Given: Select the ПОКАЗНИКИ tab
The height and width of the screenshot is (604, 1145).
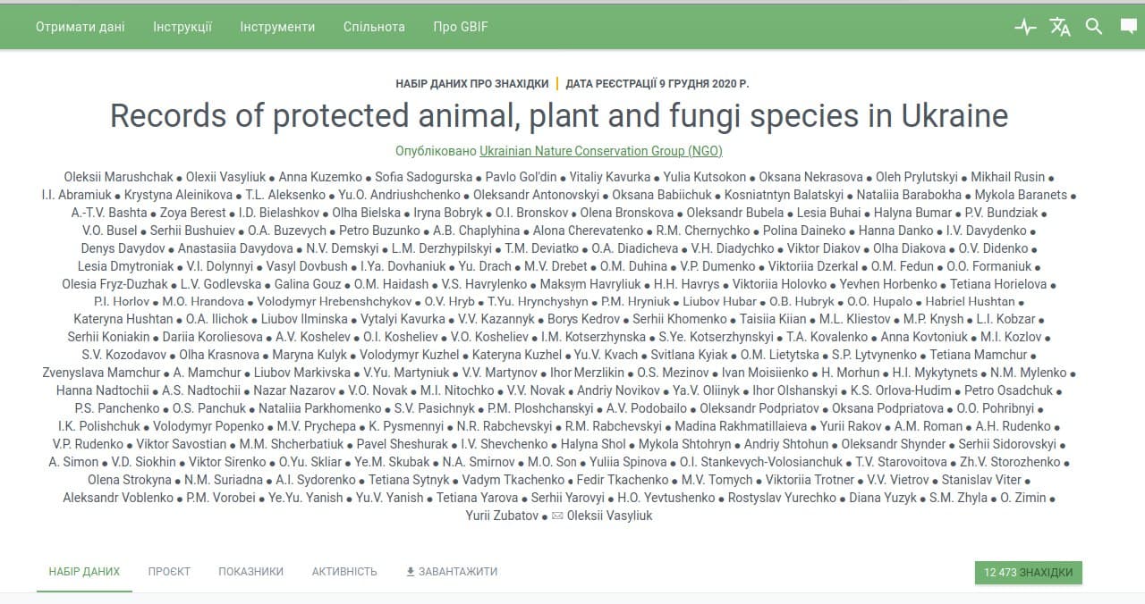Looking at the screenshot, I should [x=250, y=572].
